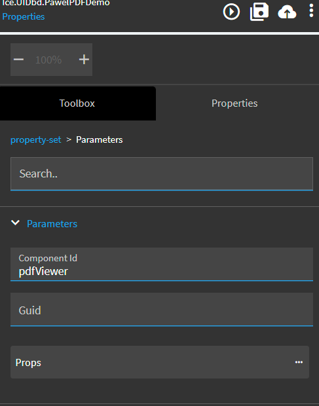The height and width of the screenshot is (406, 319).
Task: Click the Preview play icon
Action: tap(231, 12)
